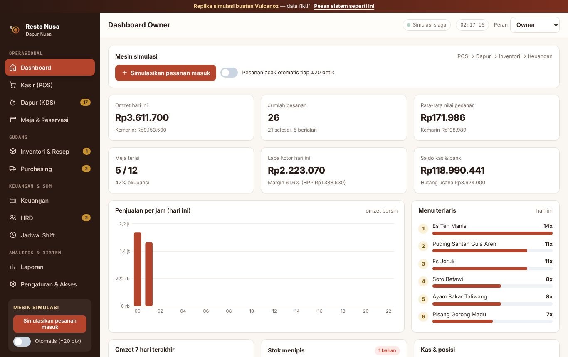Click the Laporan bar chart icon

coord(13,267)
